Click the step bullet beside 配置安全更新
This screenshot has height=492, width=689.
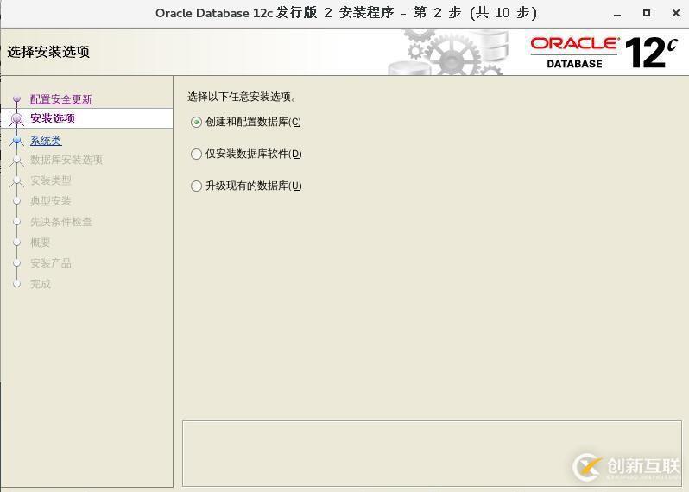pyautogui.click(x=16, y=99)
